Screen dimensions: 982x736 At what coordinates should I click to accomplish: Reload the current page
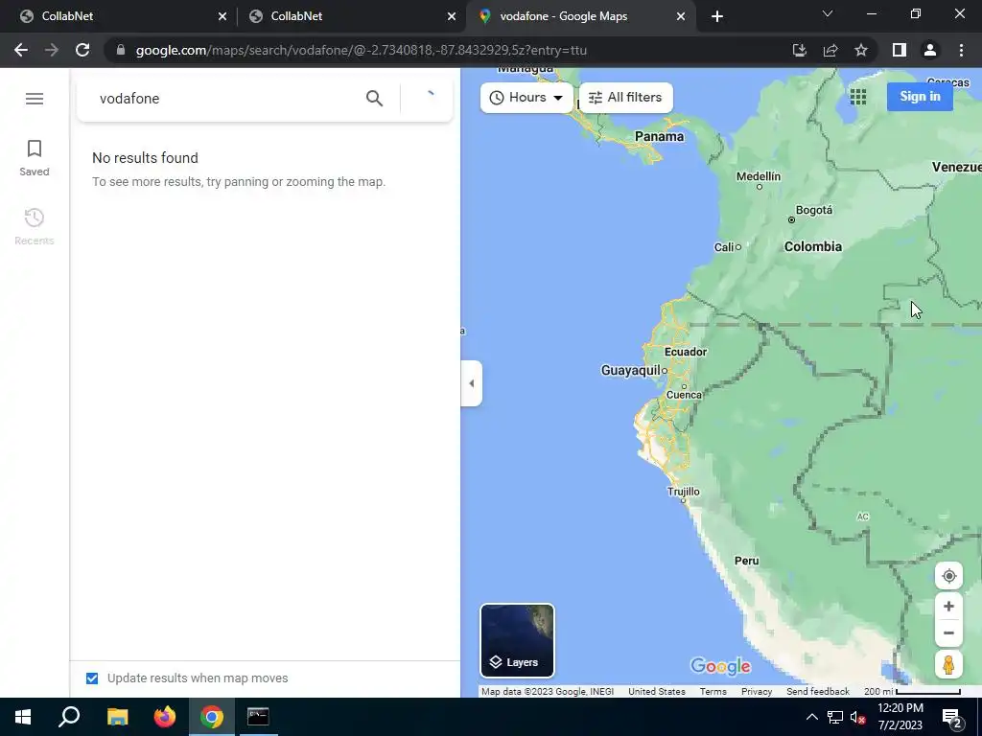click(x=82, y=50)
